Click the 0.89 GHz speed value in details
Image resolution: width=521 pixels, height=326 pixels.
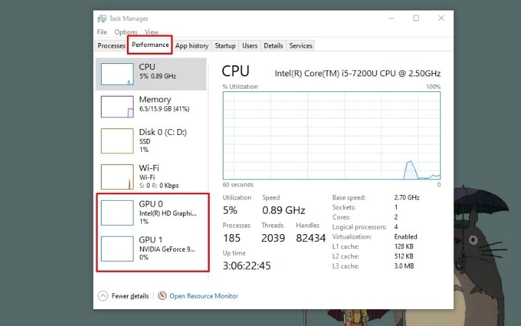pos(284,210)
